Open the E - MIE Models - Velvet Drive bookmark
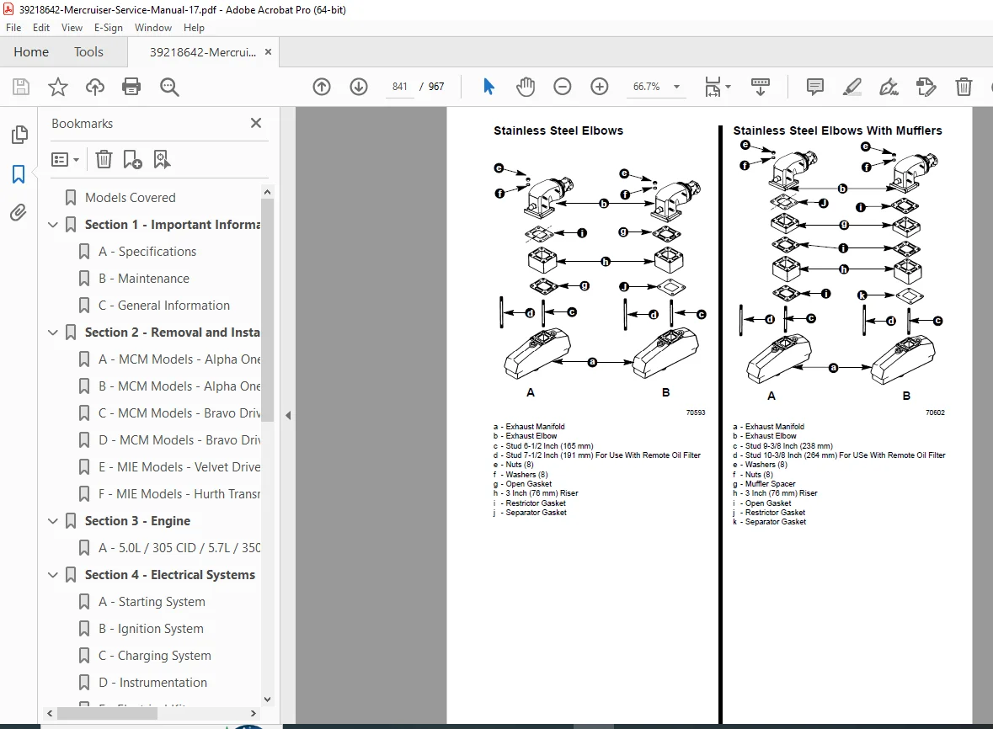The width and height of the screenshot is (993, 729). (x=179, y=467)
